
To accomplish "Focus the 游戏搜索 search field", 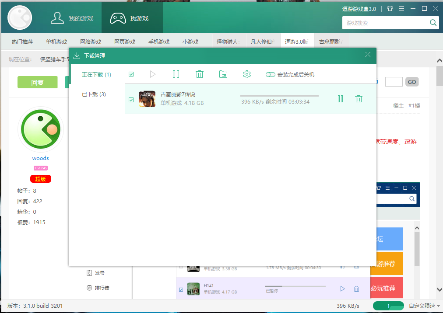I will pyautogui.click(x=386, y=23).
